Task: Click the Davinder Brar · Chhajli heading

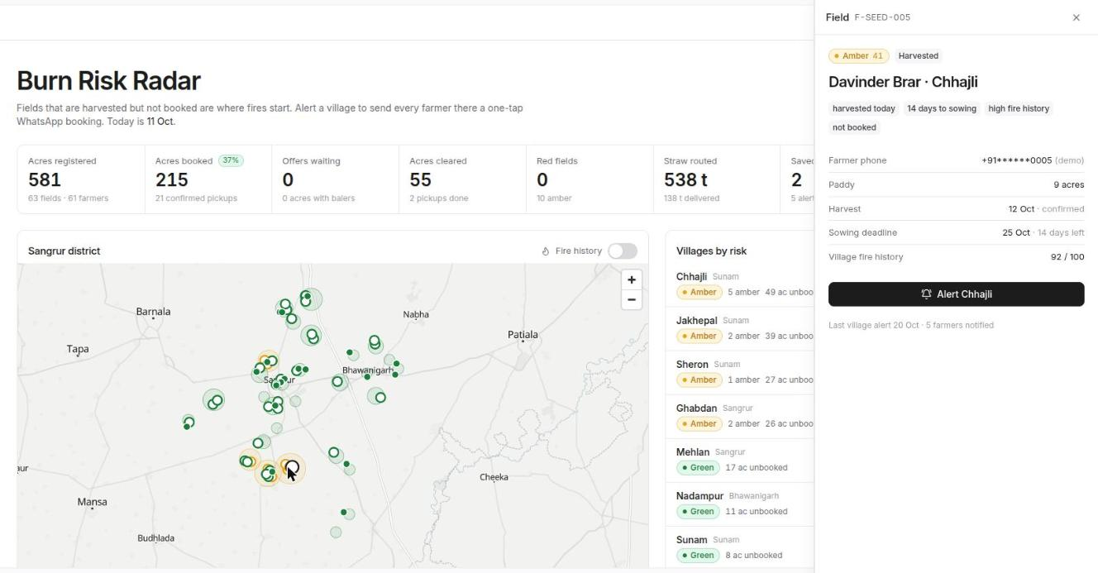Action: pos(903,82)
